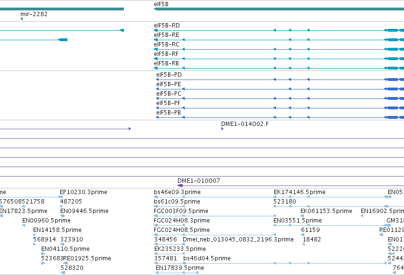Select EST EN14158.5prime label

[x=57, y=230]
